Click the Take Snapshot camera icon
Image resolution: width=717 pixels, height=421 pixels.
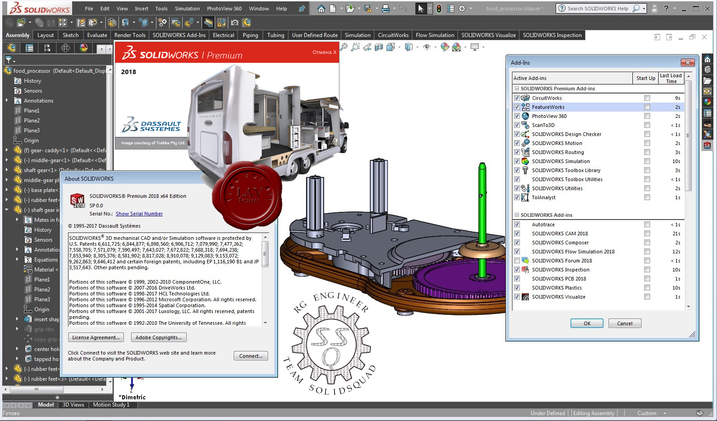(x=235, y=23)
